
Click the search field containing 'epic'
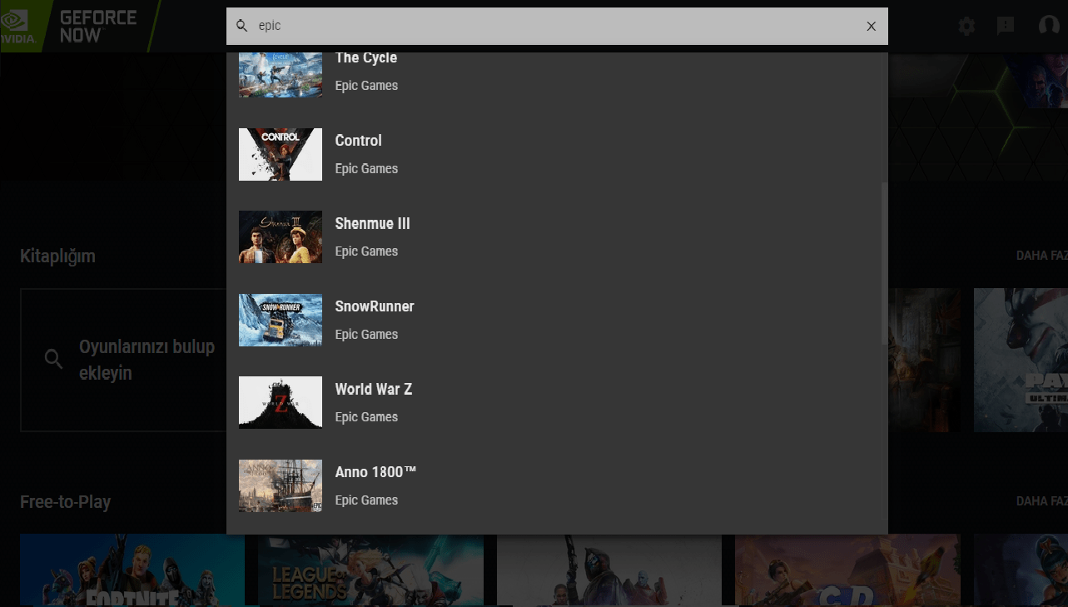tap(557, 26)
